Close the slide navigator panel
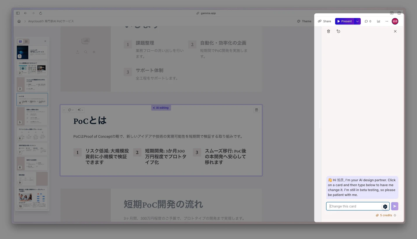This screenshot has height=239, width=417. pos(45,41)
